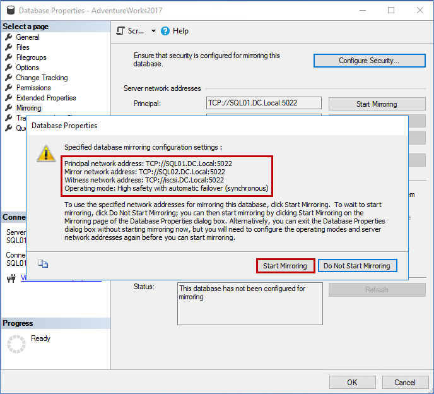The height and width of the screenshot is (394, 434).
Task: Click the Script scroll icon in toolbar
Action: click(x=120, y=31)
